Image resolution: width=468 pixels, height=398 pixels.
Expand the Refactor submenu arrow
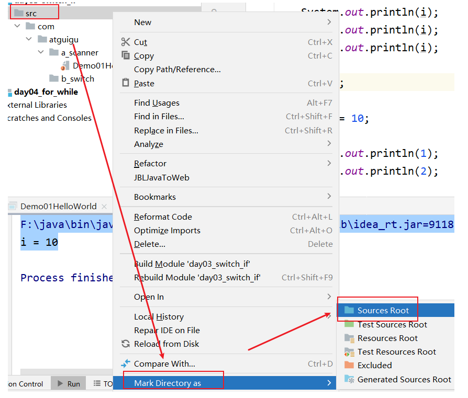pos(329,163)
